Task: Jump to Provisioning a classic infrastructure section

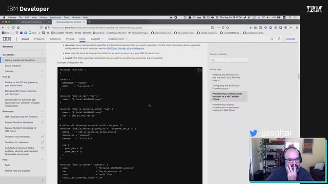Action: pos(226,107)
